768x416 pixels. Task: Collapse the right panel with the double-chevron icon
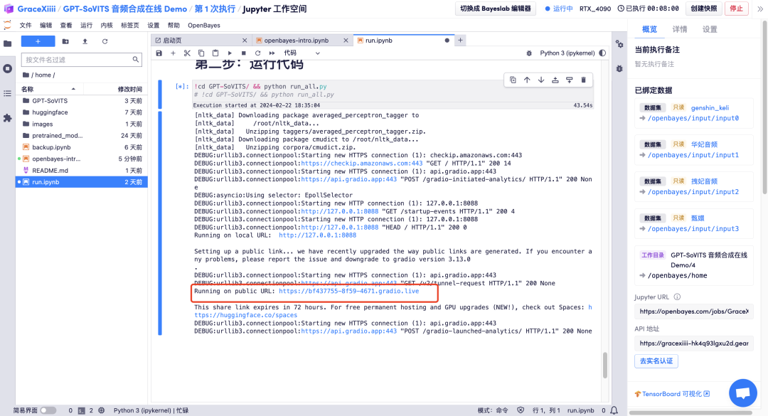pos(760,9)
